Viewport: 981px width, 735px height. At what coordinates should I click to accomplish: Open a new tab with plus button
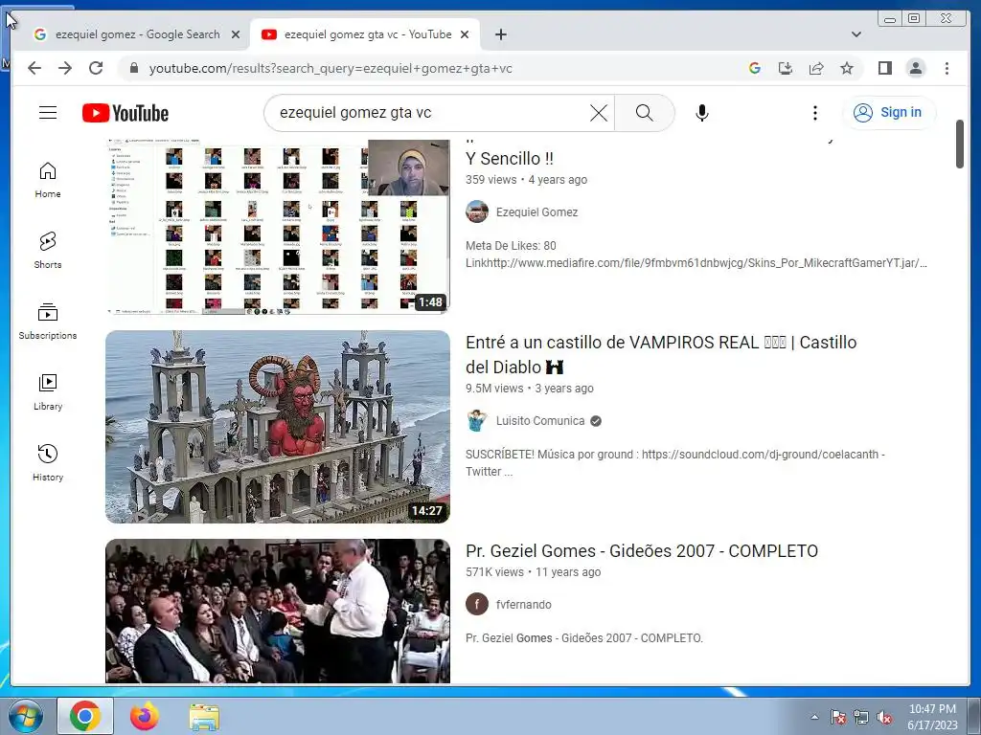(500, 34)
